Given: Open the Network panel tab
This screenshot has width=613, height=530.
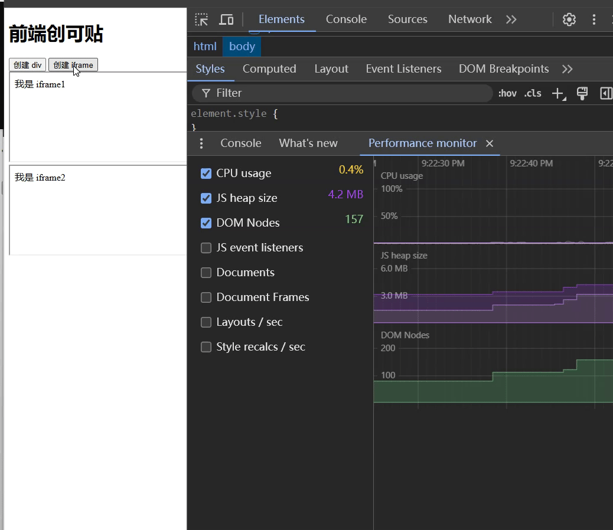Looking at the screenshot, I should click(x=469, y=19).
